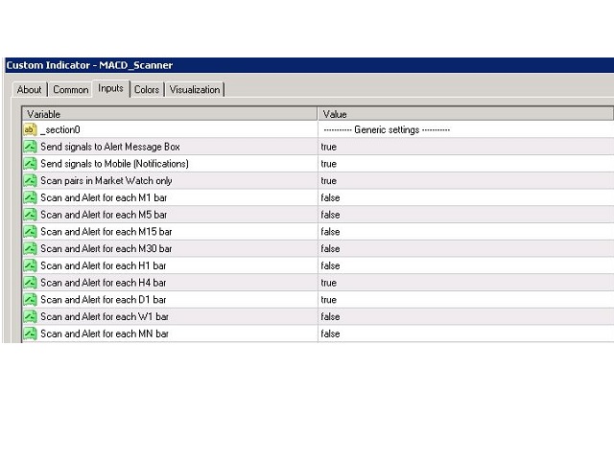614x460 pixels.
Task: Select the Send signals to Alert Message Box label
Action: point(110,147)
